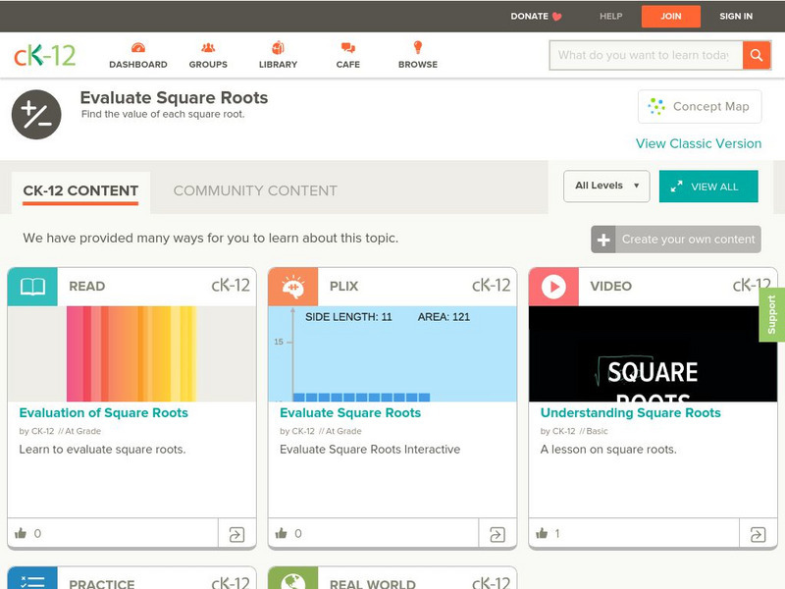Click the VIDEO play icon

tap(553, 287)
